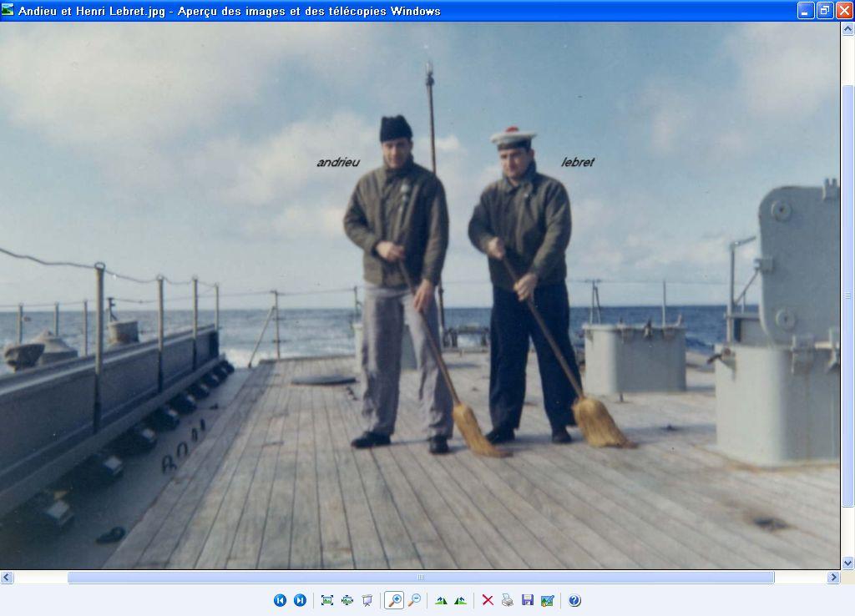Viewport: 855px width, 616px height.
Task: Advance to the next image
Action: (x=300, y=600)
